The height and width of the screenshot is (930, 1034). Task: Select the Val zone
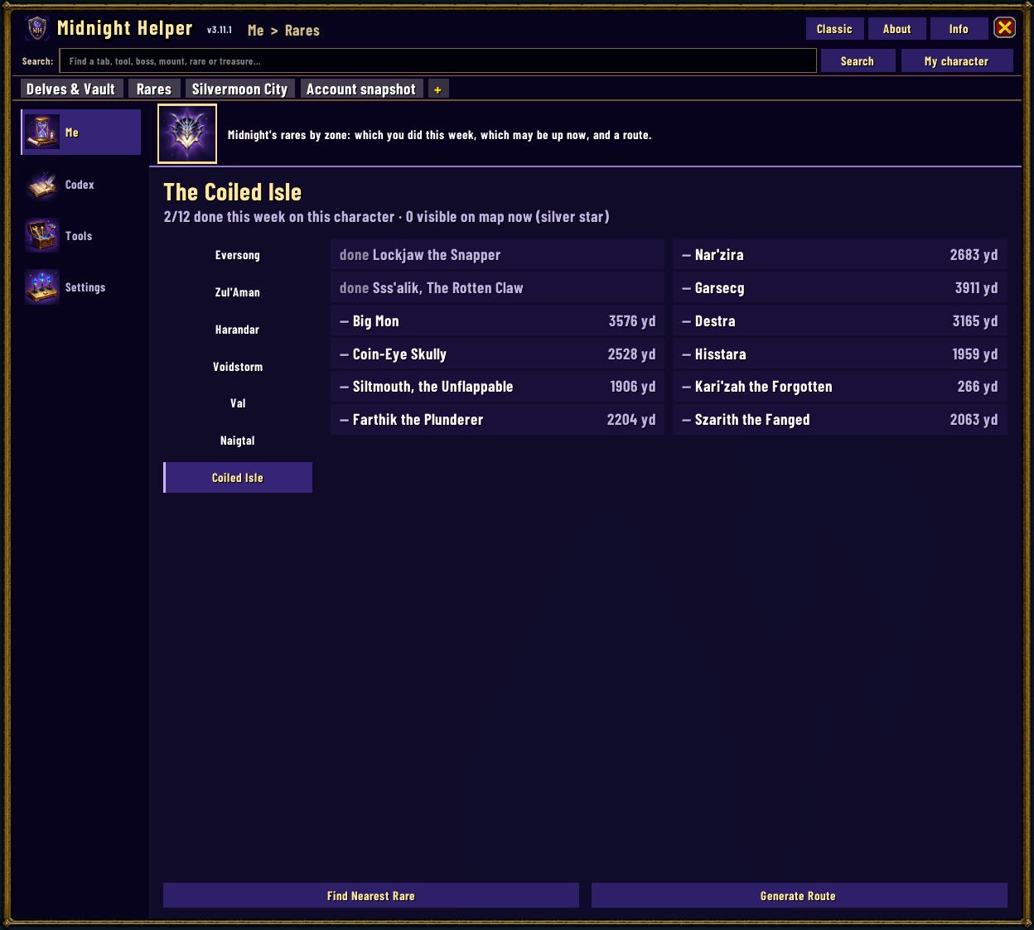[x=238, y=403]
